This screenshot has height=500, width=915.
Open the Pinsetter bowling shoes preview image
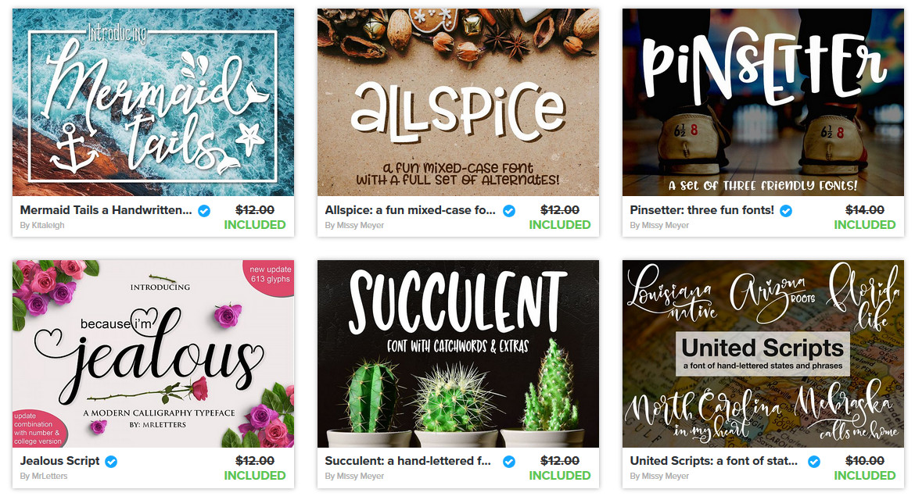click(x=763, y=102)
